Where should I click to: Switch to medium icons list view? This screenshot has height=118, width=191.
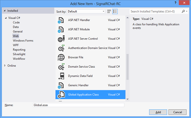(115, 11)
